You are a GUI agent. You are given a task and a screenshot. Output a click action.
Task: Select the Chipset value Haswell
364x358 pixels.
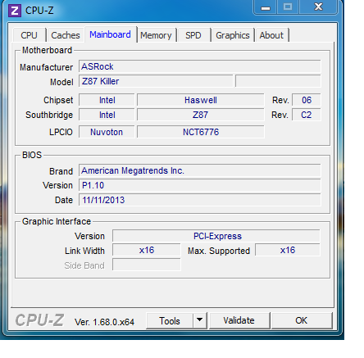pyautogui.click(x=201, y=100)
